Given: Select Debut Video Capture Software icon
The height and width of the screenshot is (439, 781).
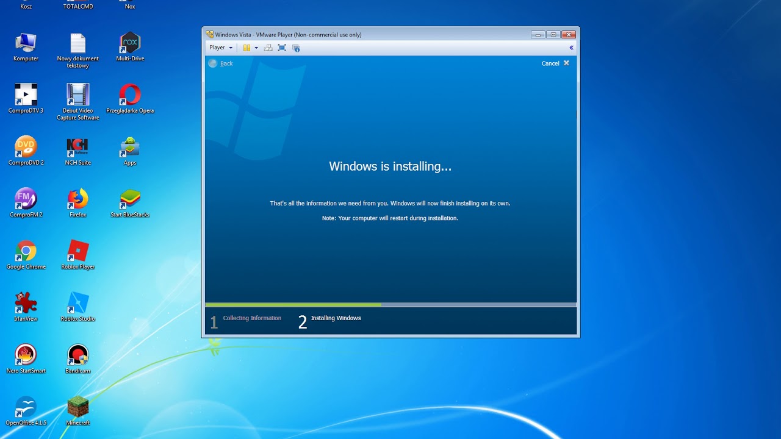Looking at the screenshot, I should [x=78, y=102].
